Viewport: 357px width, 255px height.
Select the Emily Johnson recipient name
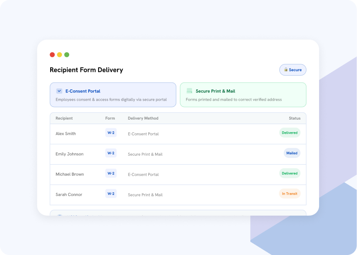70,154
